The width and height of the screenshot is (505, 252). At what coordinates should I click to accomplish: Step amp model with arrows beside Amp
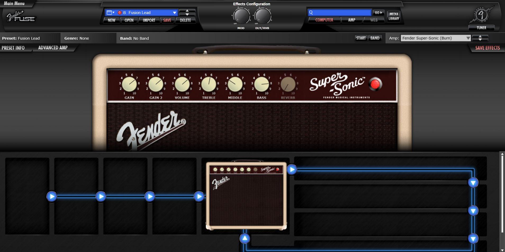(480, 38)
